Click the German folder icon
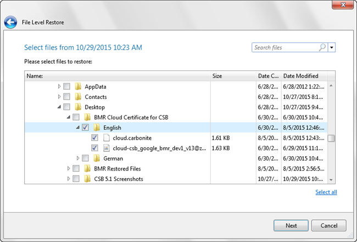 (97, 158)
